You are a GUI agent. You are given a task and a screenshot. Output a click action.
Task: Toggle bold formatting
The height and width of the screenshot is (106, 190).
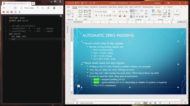96,16
